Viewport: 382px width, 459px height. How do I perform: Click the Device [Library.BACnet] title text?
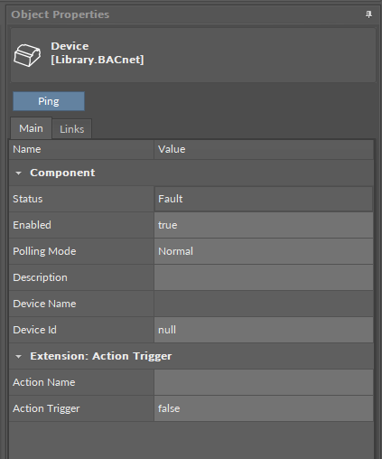(x=98, y=52)
